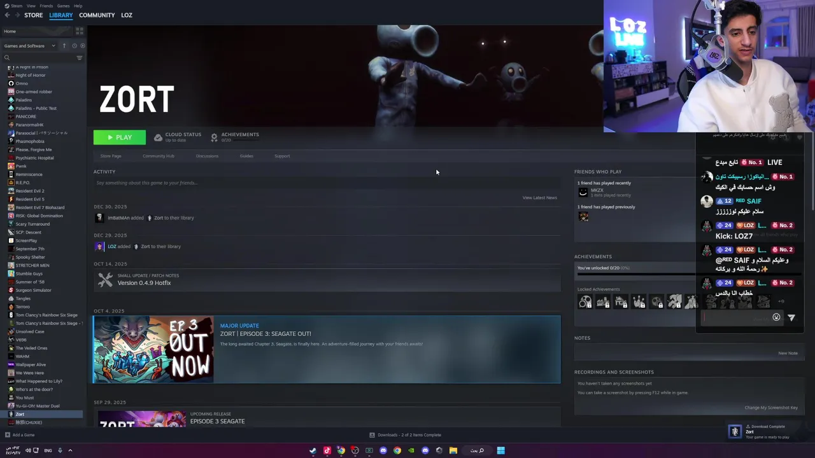This screenshot has width=815, height=458.
Task: Open the LOZ profile tab
Action: [127, 15]
